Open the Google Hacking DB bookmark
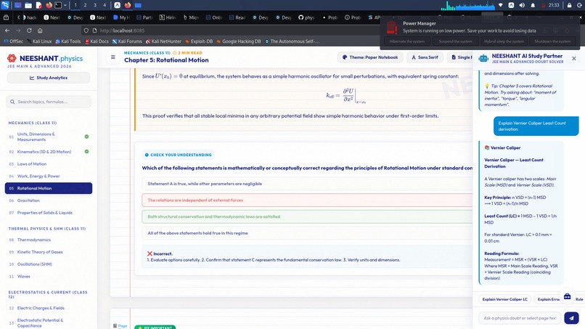The width and height of the screenshot is (585, 329). [239, 41]
